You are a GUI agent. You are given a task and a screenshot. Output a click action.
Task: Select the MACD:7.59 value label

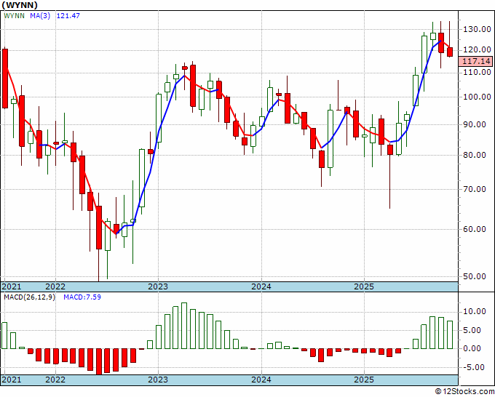click(x=82, y=297)
